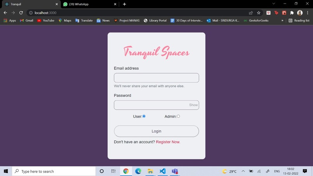
Task: Open a new browser tab
Action: (124, 4)
